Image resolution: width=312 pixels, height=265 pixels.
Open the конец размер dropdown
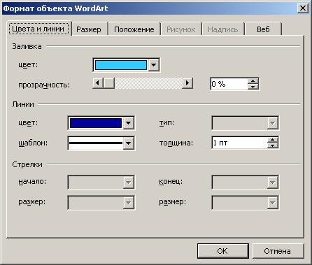(245, 202)
